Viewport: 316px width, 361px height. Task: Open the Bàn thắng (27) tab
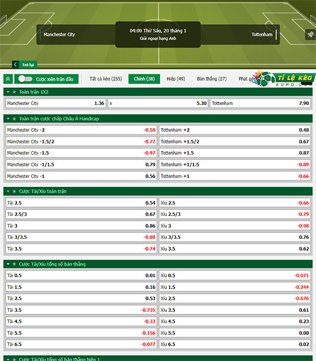coord(212,78)
